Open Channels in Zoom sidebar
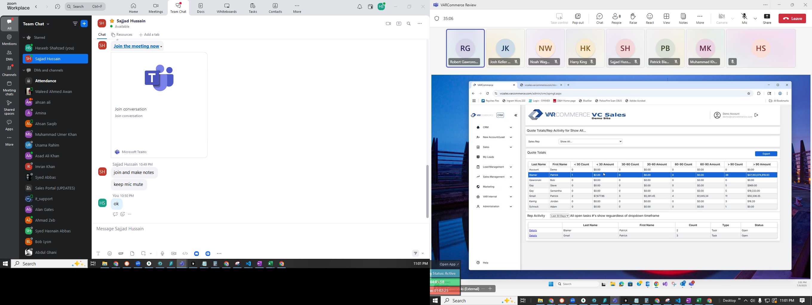Screen dimensions: 812x305 [x=10, y=71]
